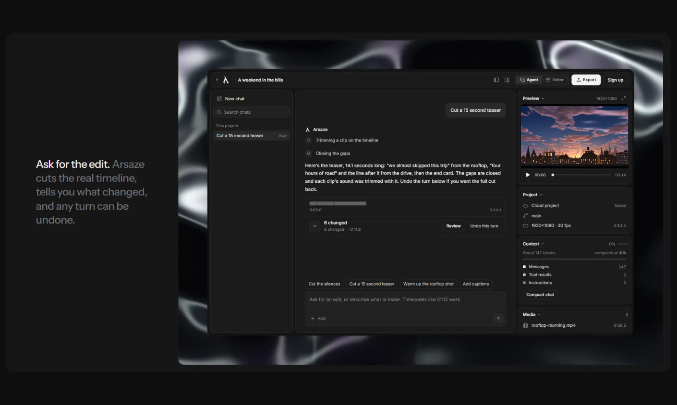677x405 pixels.
Task: Click 'Undo this turn'
Action: 484,226
